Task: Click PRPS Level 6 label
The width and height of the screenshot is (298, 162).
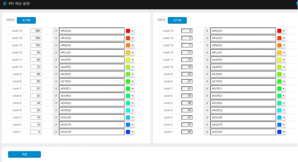Action: 168,96
